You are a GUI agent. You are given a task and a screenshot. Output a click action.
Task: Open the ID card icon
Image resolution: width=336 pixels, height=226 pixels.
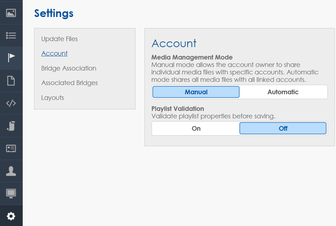(x=11, y=148)
